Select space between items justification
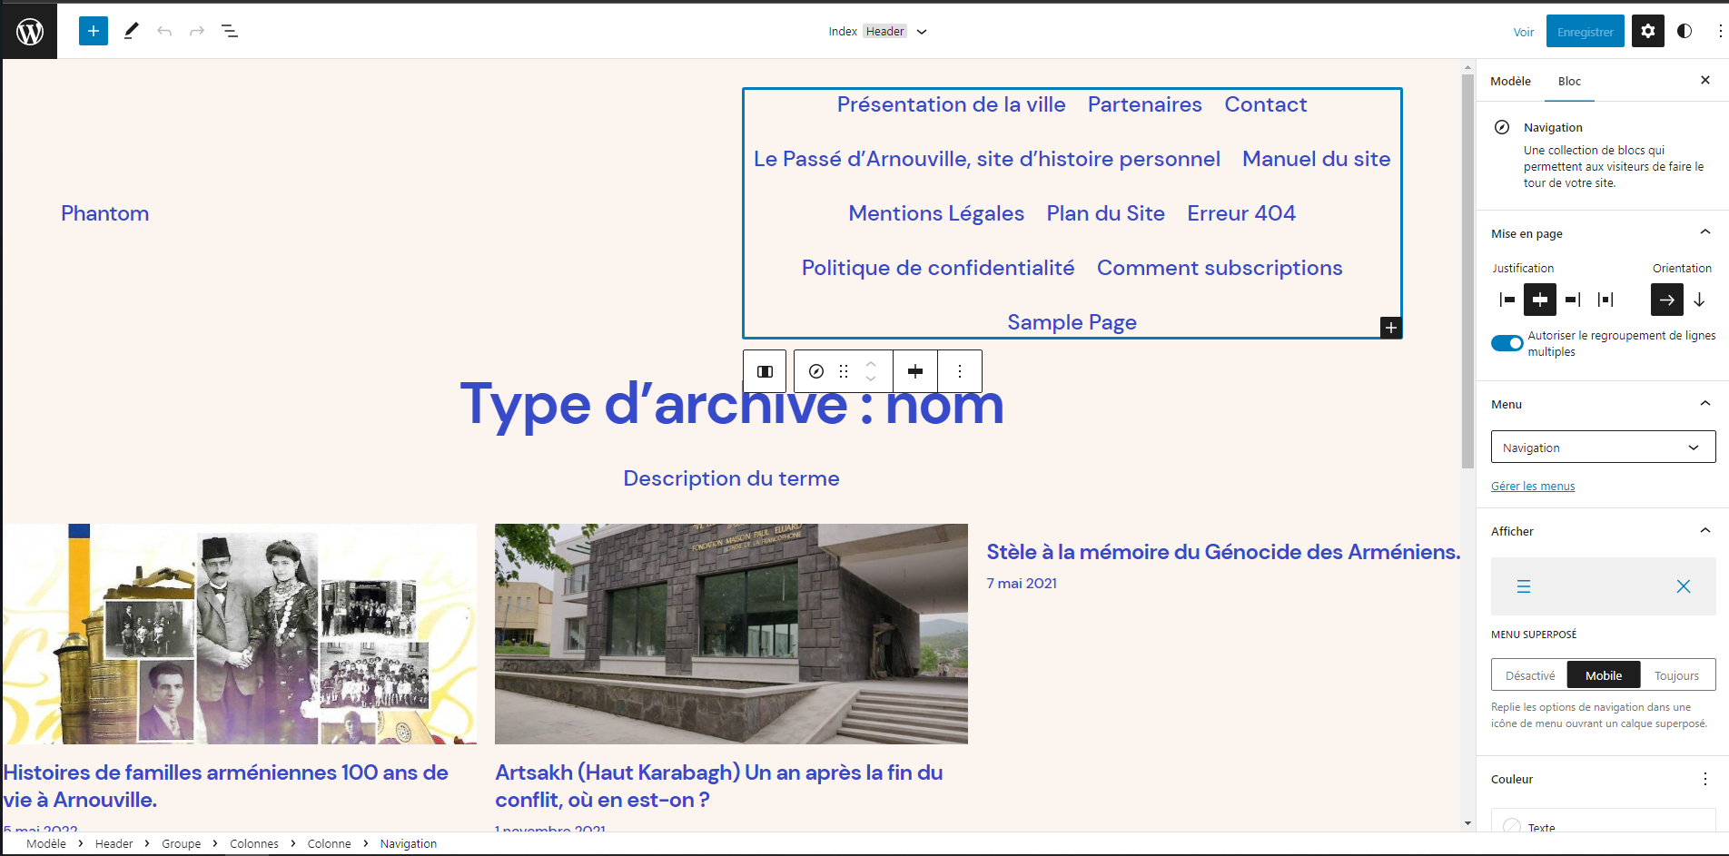Viewport: 1729px width, 856px height. coord(1605,300)
